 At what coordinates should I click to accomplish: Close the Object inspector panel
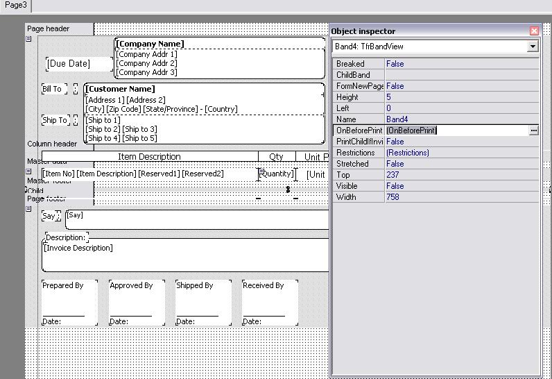click(x=534, y=31)
